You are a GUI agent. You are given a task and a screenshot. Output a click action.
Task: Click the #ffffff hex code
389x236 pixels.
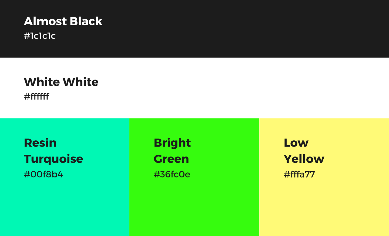click(36, 96)
